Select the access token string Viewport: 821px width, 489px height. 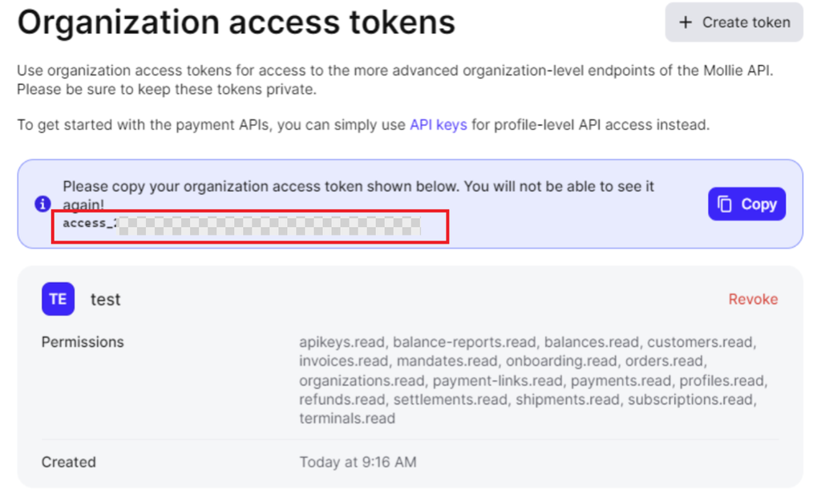(241, 224)
